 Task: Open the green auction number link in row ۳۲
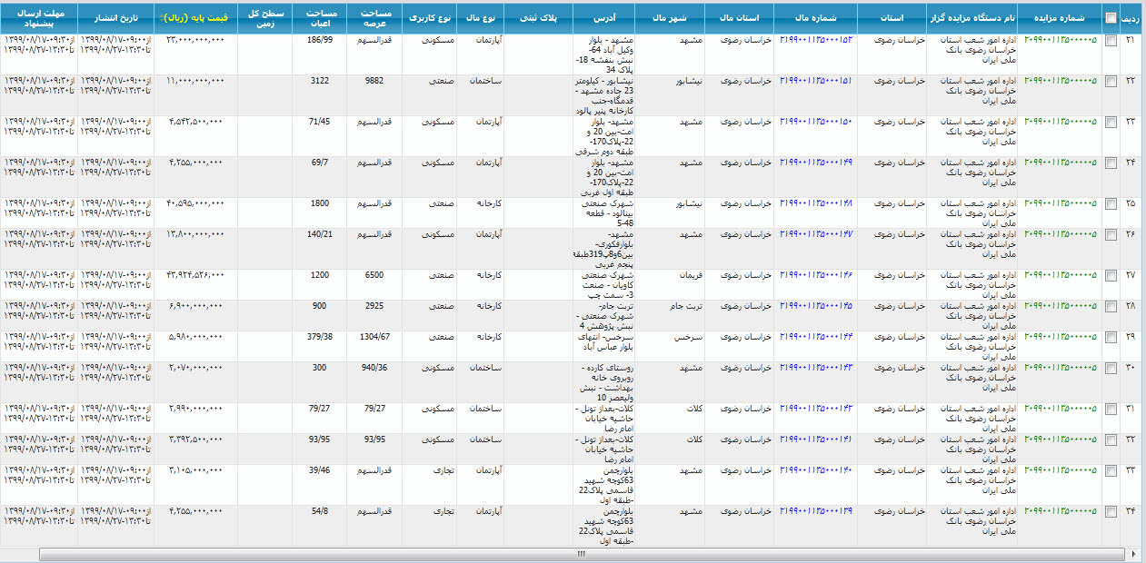click(x=1060, y=440)
